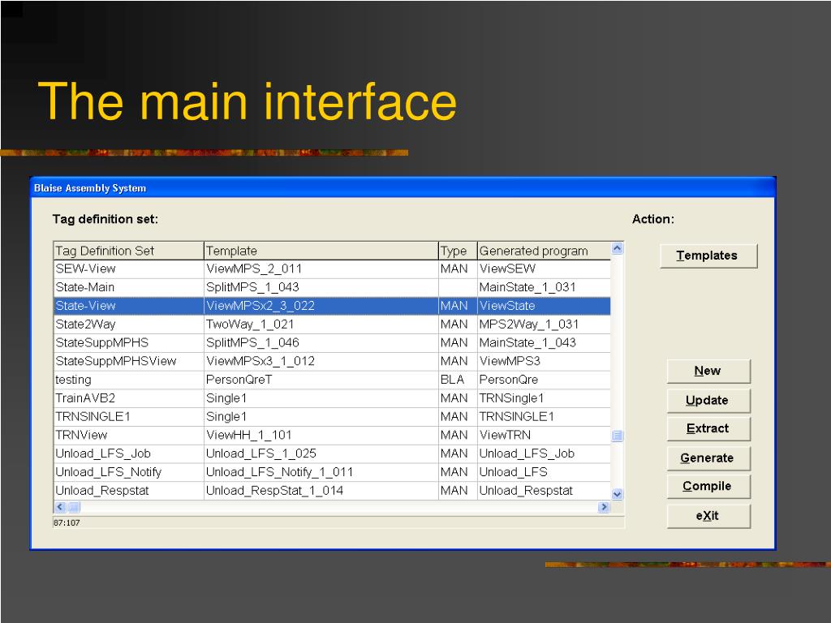Select the testing row with PersonQreT
Viewport: 831px width, 623px height.
click(332, 380)
